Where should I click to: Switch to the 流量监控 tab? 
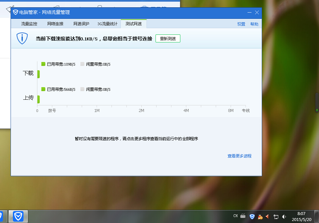(x=29, y=24)
